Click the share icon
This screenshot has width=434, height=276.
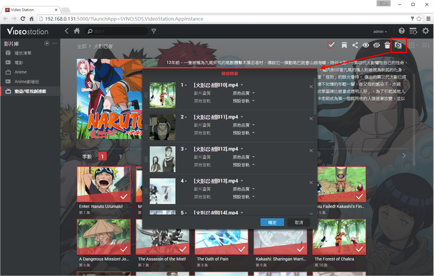pyautogui.click(x=355, y=45)
